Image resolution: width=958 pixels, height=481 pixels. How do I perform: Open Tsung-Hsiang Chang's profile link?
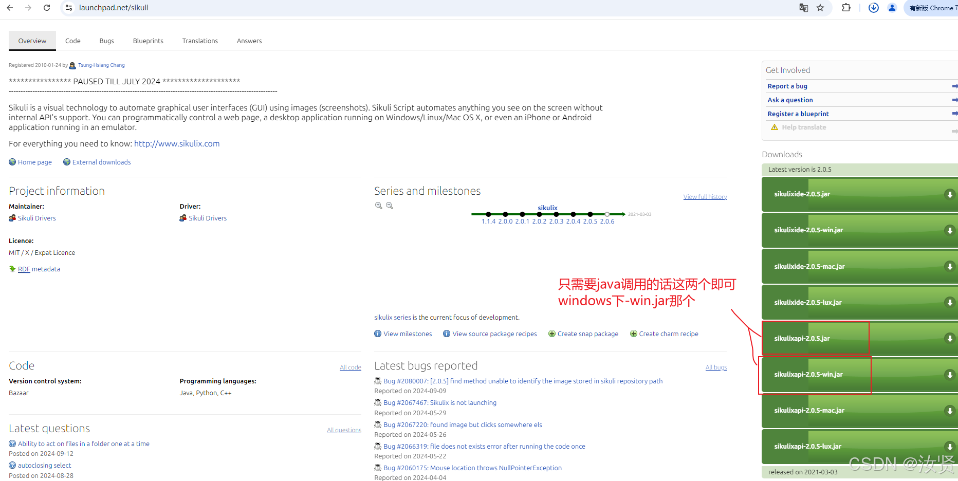(x=101, y=65)
